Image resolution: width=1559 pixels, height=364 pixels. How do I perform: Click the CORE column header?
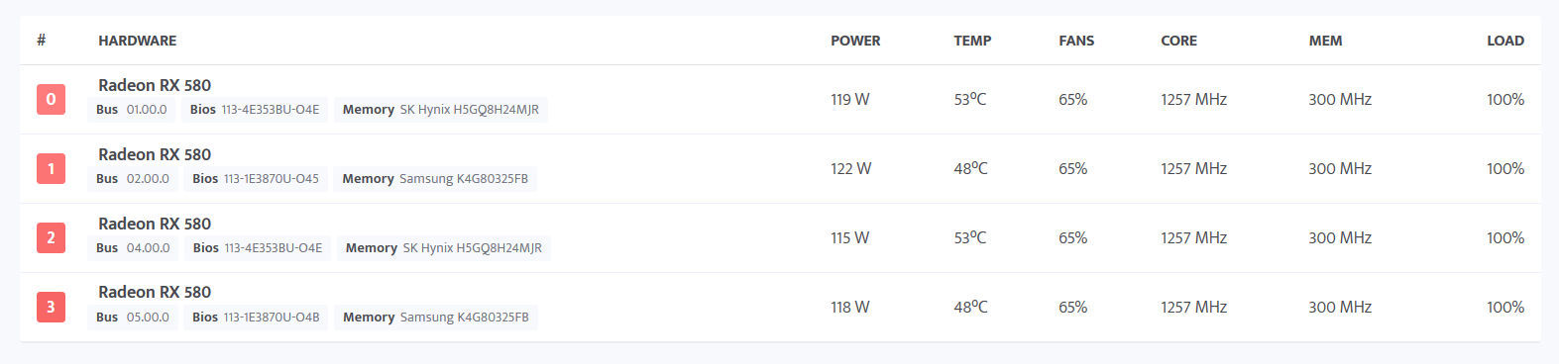click(x=1178, y=41)
